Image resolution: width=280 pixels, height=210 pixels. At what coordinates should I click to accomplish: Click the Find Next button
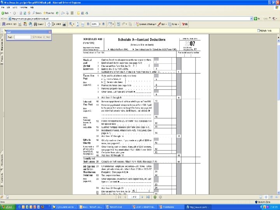coord(47,37)
